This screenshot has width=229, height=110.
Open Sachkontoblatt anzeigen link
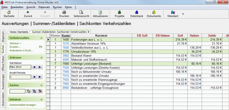(23, 105)
